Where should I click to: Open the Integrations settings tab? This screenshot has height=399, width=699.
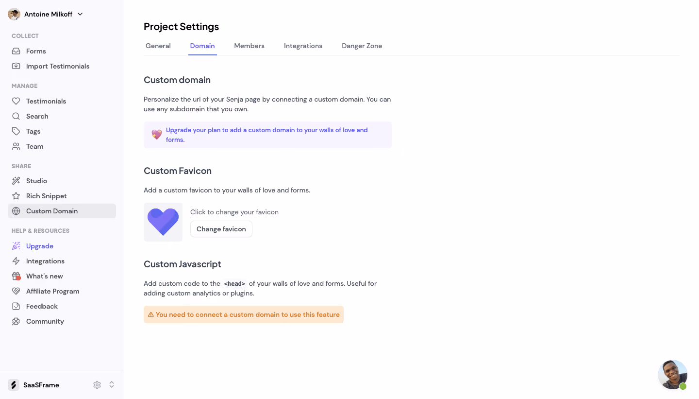[303, 46]
